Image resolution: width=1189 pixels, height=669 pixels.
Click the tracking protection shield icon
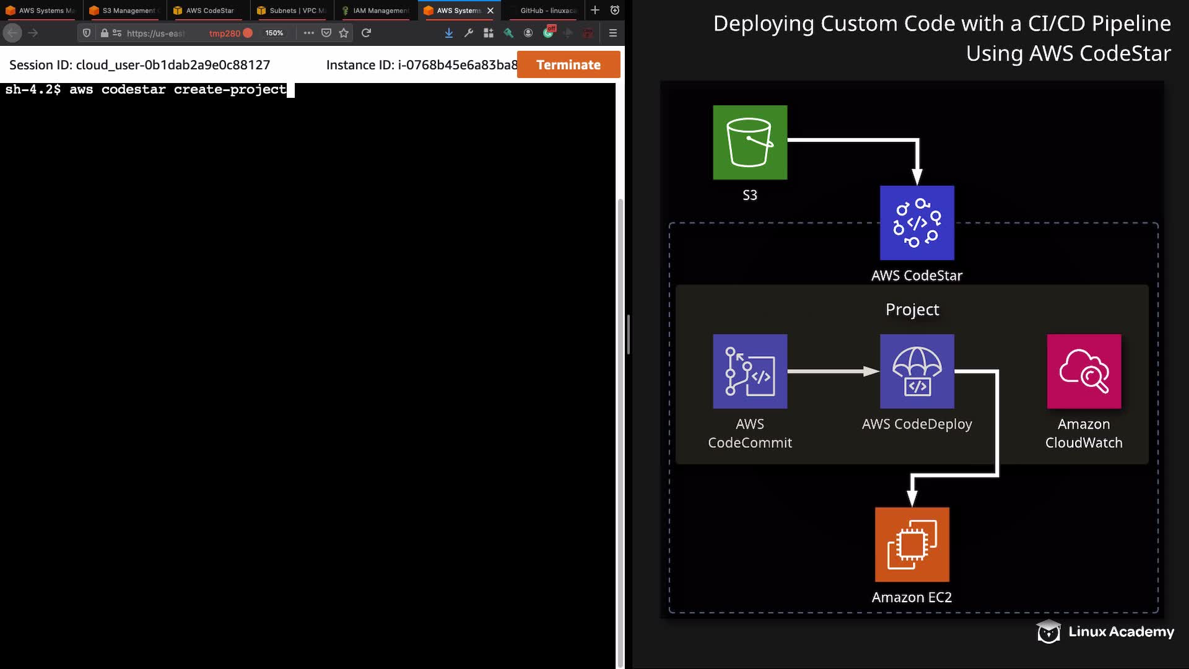point(87,33)
